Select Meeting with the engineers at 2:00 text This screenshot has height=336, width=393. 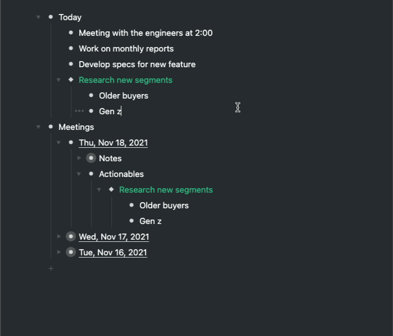coord(145,33)
